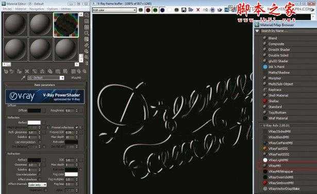Screen dimensions: 317x194
Task: Toggle refraction Use interpolation checkbox
Action: (x=39, y=174)
